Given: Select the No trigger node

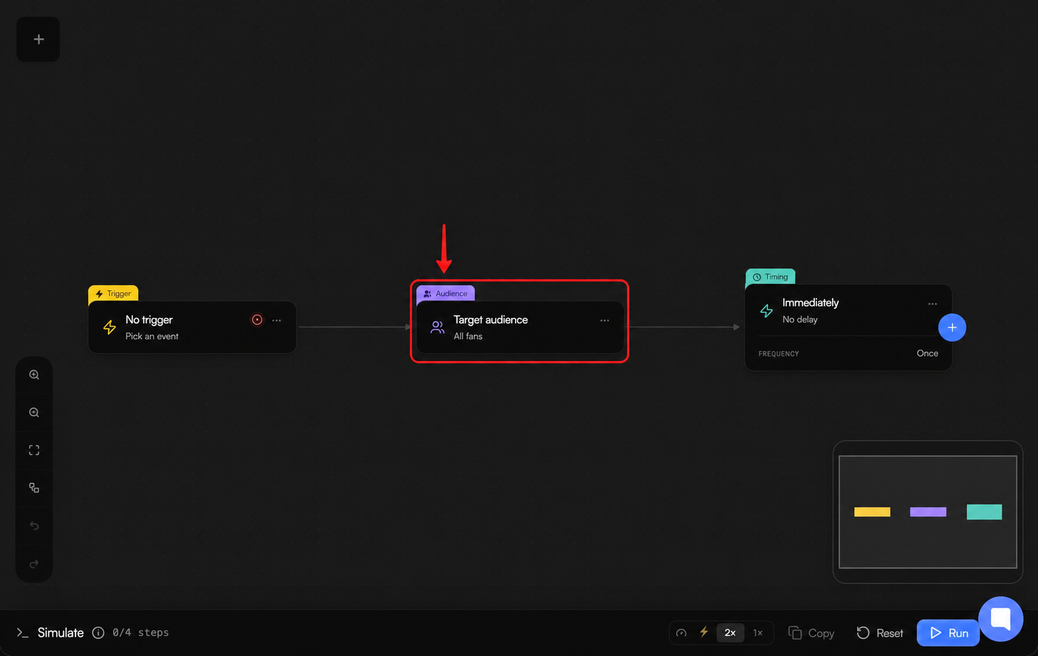Looking at the screenshot, I should pyautogui.click(x=192, y=328).
